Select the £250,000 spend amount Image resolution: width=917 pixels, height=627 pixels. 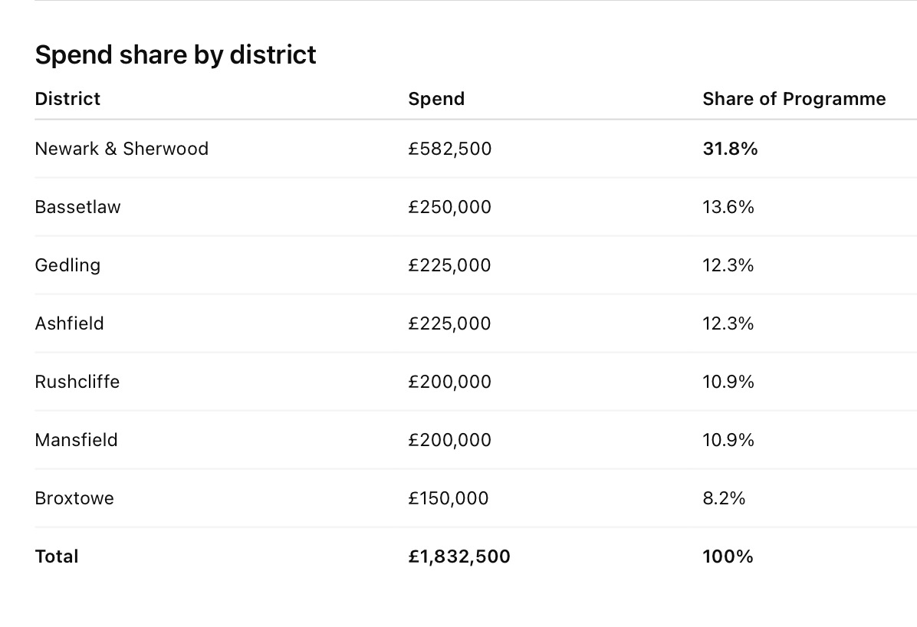450,207
